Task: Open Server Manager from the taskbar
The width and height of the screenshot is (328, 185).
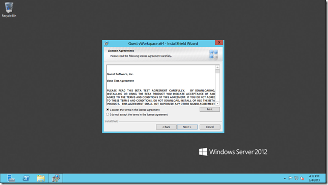Action: (11, 178)
